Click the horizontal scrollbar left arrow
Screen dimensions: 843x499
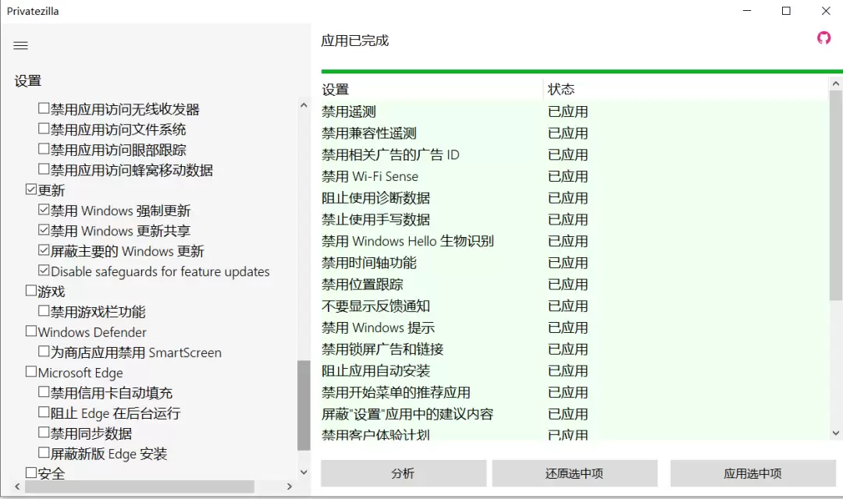click(x=18, y=487)
